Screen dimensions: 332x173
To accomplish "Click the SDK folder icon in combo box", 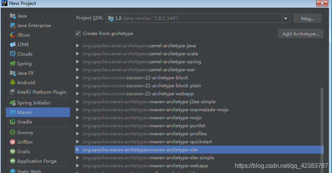I will [111, 18].
